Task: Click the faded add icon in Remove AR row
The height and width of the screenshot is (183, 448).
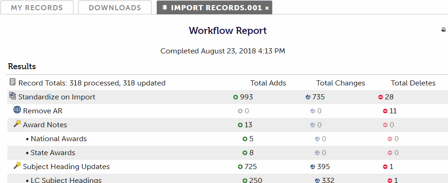Action: coord(240,111)
